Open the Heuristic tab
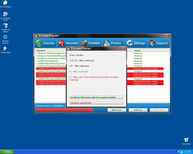 [x=68, y=43]
